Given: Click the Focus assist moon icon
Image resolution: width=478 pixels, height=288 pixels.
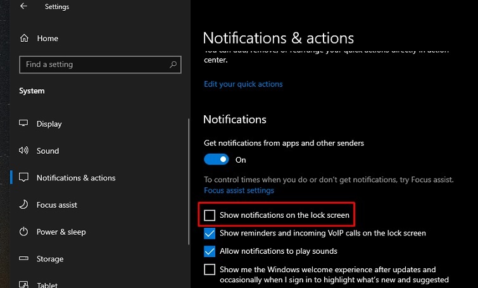Looking at the screenshot, I should coord(24,205).
